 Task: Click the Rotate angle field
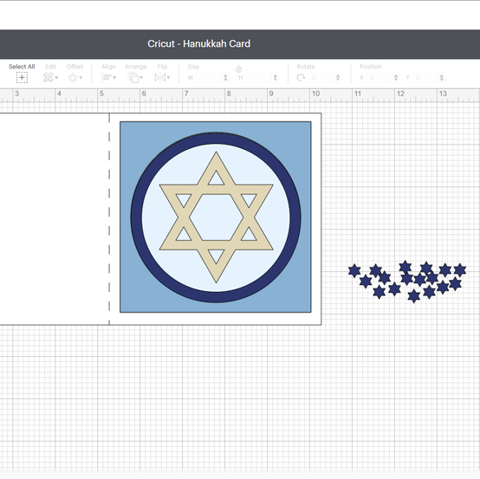[321, 77]
